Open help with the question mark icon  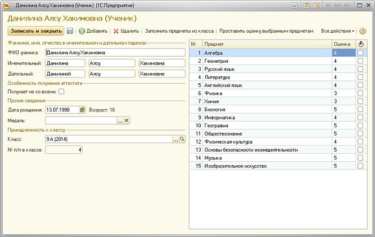click(363, 31)
